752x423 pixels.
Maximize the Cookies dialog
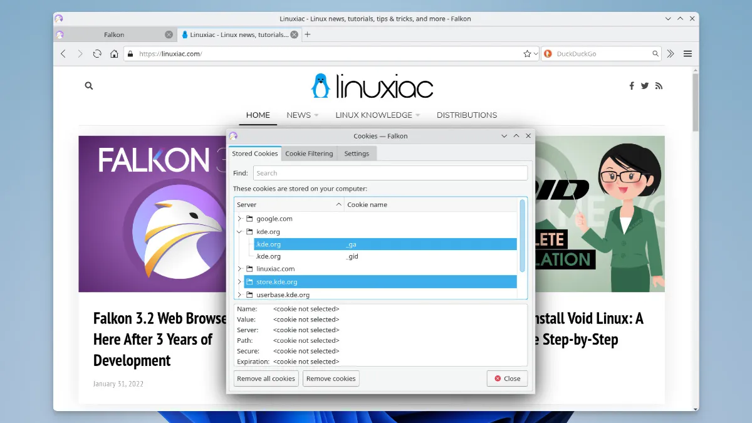516,136
